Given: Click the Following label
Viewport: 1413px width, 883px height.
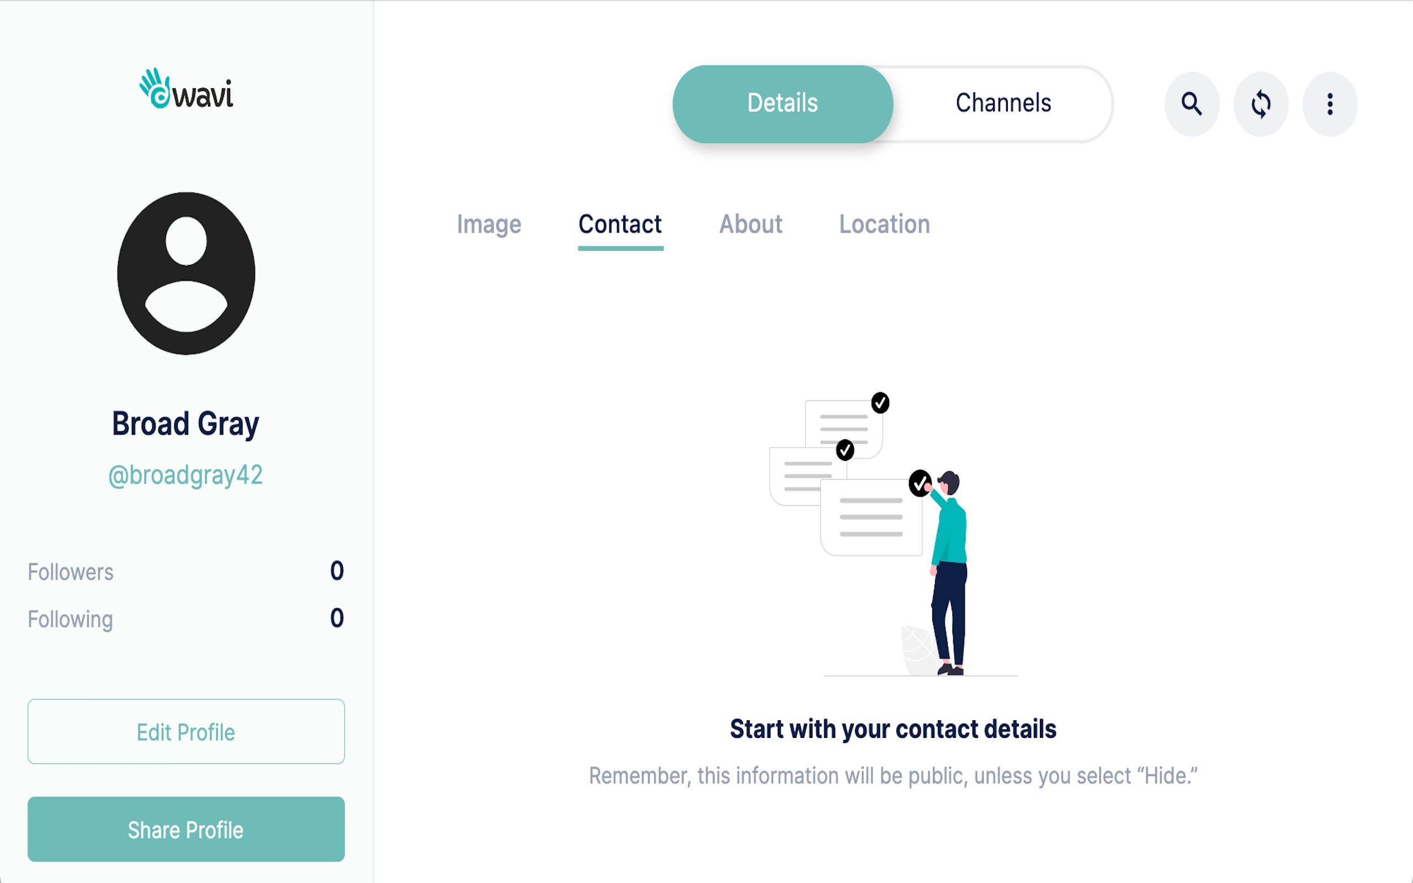Looking at the screenshot, I should pyautogui.click(x=70, y=620).
